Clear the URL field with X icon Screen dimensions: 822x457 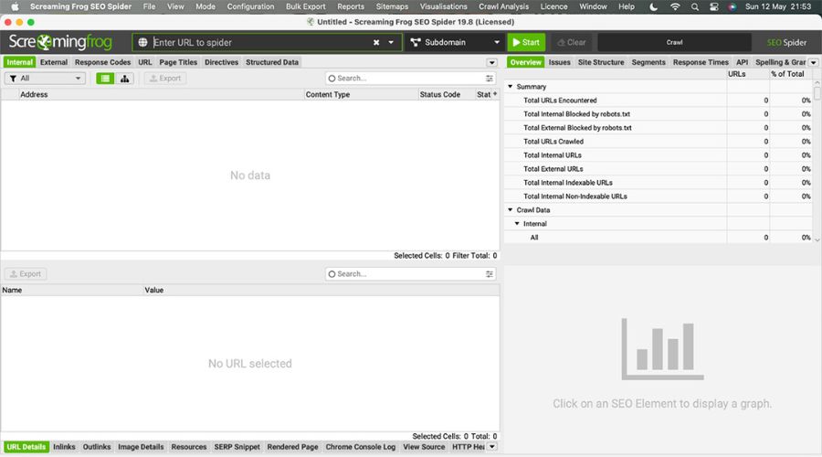click(x=376, y=43)
